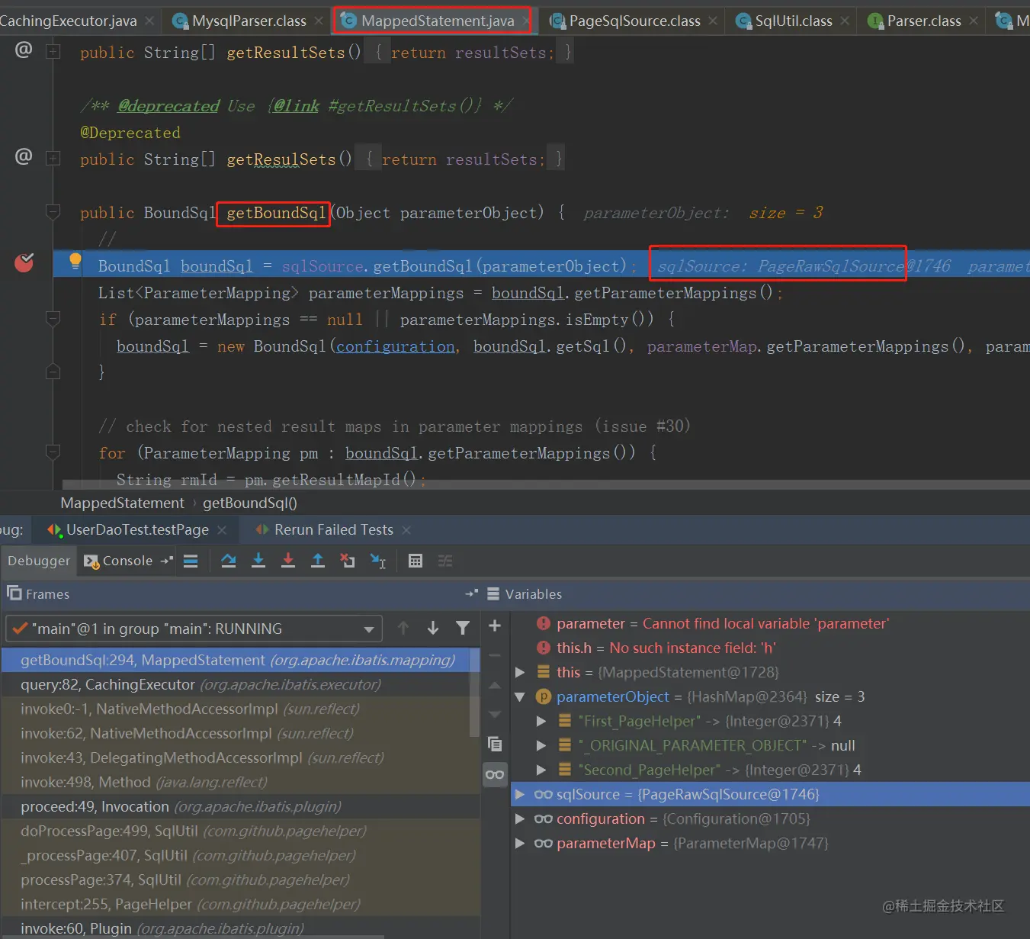Open the Evaluate Expression calculator icon
Image resolution: width=1030 pixels, height=939 pixels.
coord(416,561)
